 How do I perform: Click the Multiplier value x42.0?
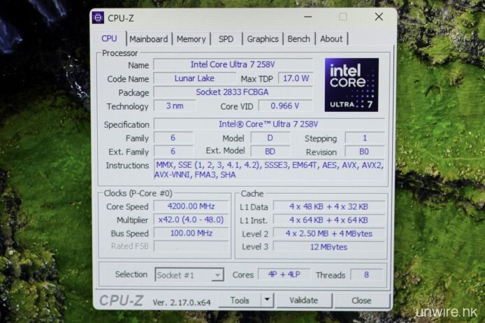coord(191,220)
